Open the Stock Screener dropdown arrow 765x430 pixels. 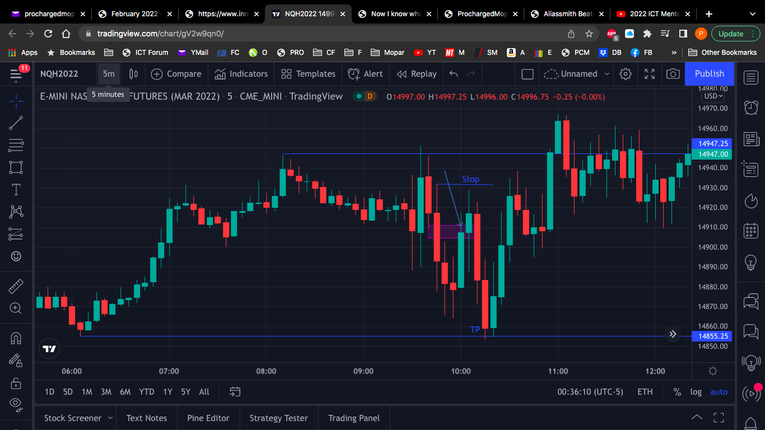[x=110, y=418]
